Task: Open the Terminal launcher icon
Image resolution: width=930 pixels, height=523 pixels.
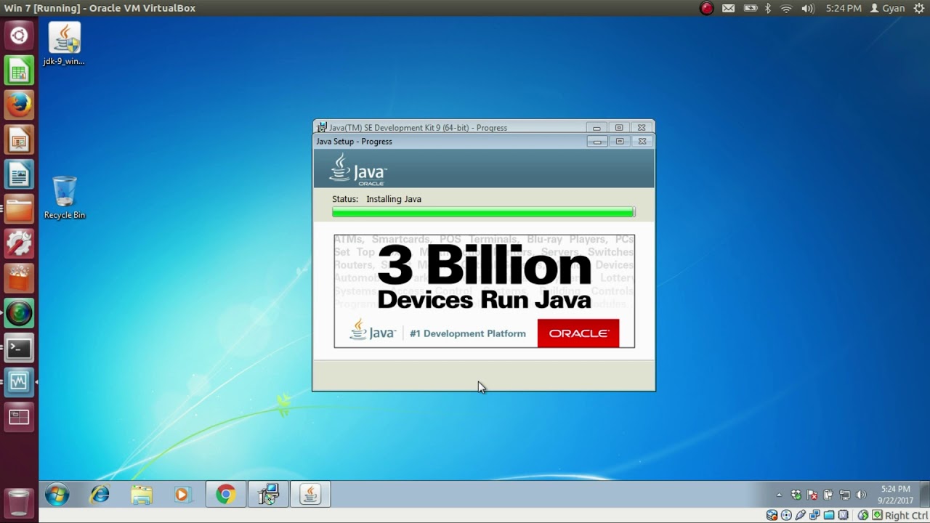Action: 19,348
